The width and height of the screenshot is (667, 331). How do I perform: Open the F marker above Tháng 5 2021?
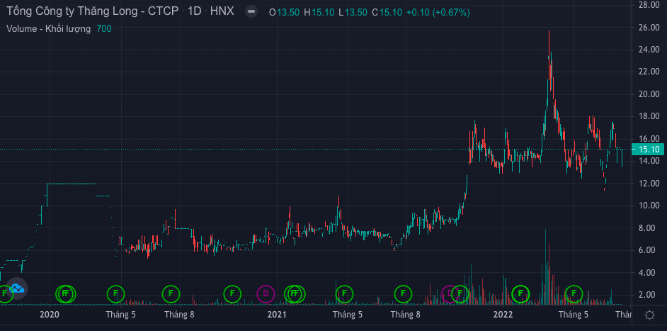(x=343, y=293)
